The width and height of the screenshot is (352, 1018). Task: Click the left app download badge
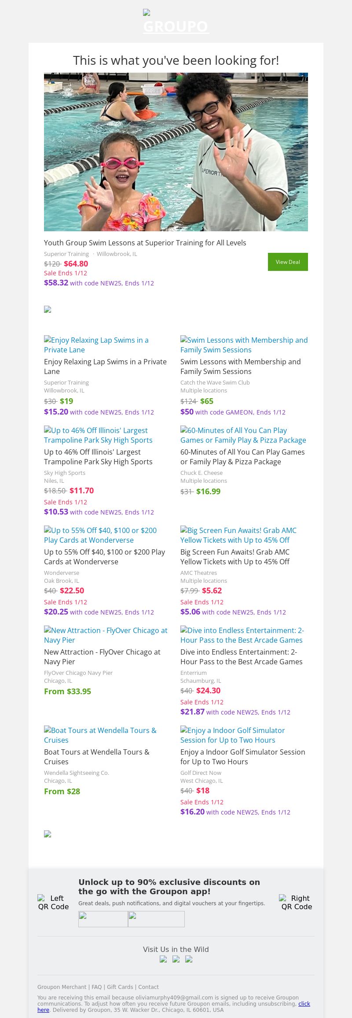pos(103,919)
